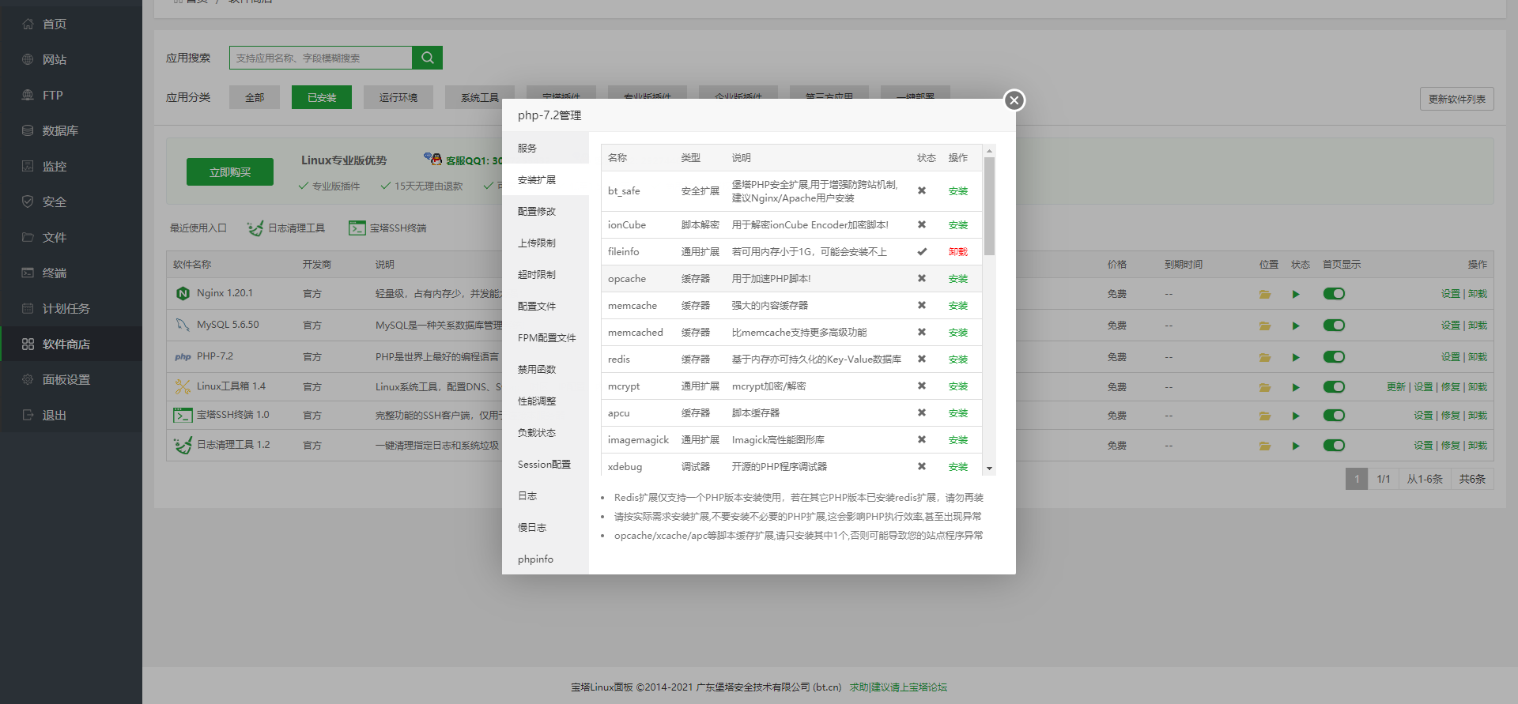Open the 宝塔SSH终端 shortcut icon
Screen dimensions: 1518x704
tap(357, 228)
